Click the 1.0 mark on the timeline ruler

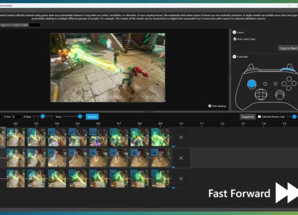[x=181, y=123]
